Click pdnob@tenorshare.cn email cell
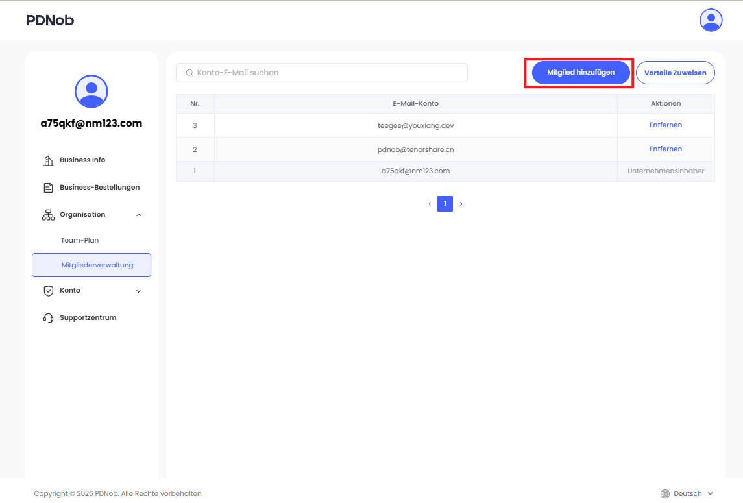 coord(415,149)
